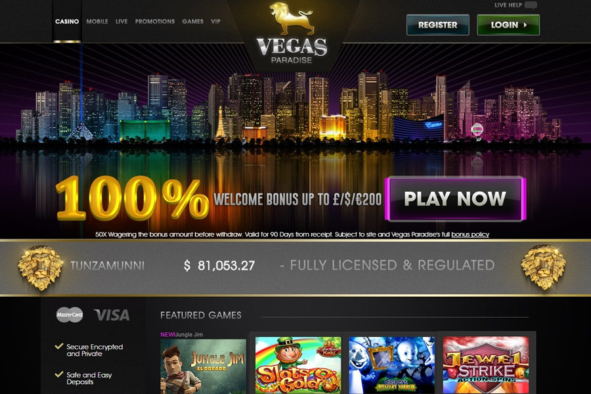Click the left gold lion head emblem
Viewport: 591px width, 394px height.
click(x=40, y=267)
